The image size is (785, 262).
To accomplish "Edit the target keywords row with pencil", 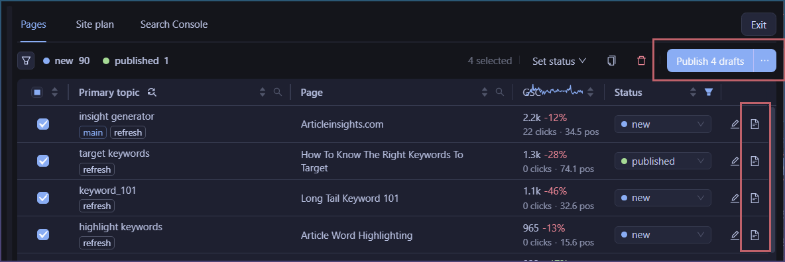I will tap(735, 161).
